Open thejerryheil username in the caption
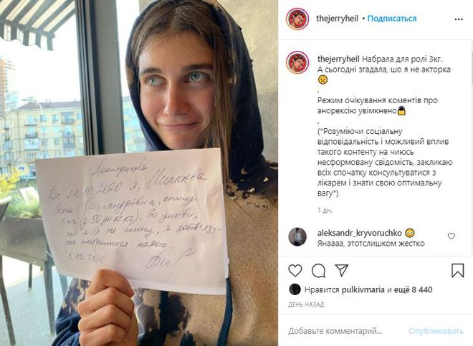This screenshot has width=473, height=346. point(338,59)
